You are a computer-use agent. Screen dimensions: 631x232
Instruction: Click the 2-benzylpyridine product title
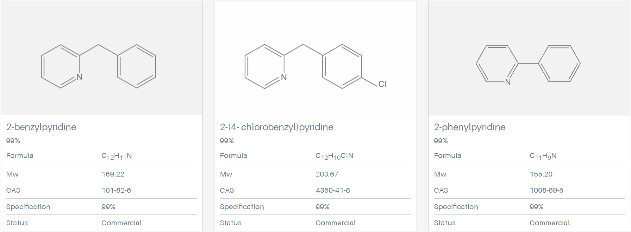[x=41, y=127]
